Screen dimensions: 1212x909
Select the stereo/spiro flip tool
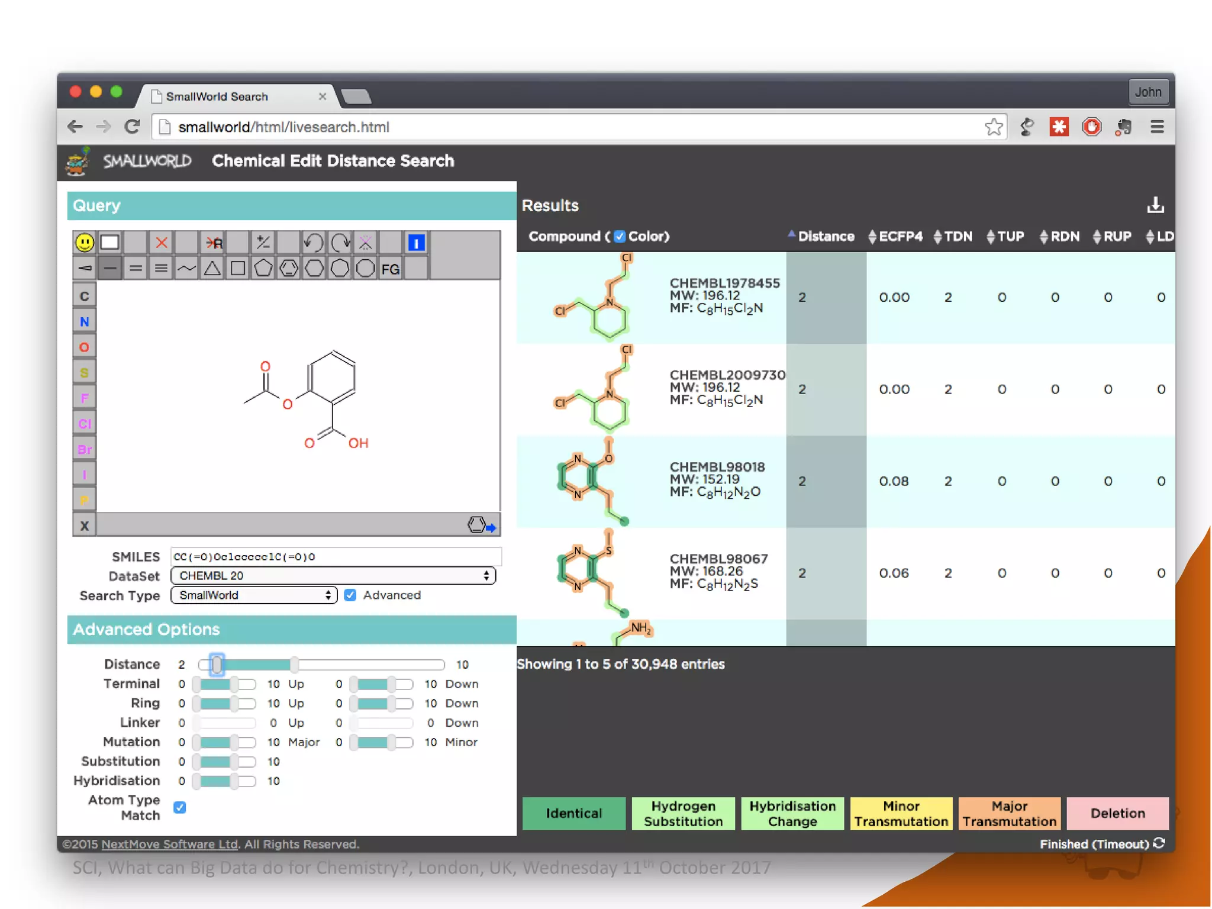click(x=366, y=243)
